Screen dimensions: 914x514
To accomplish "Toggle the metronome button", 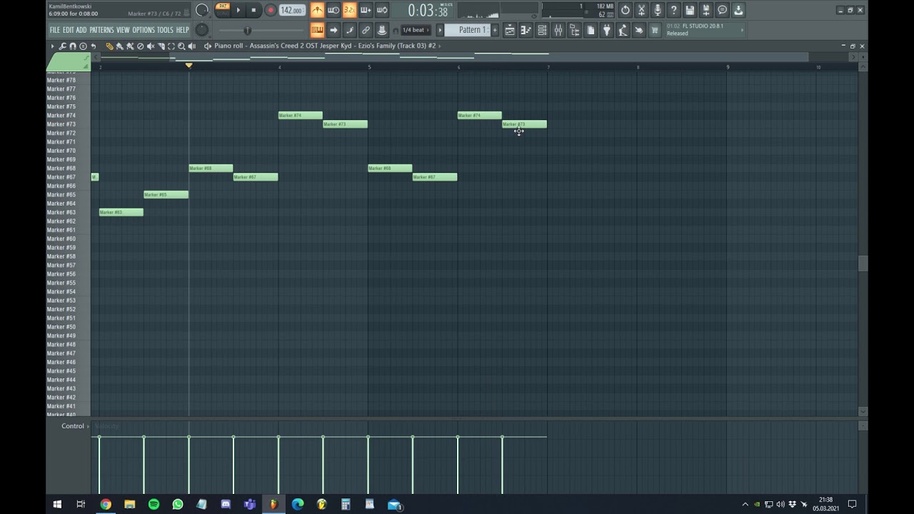I will pyautogui.click(x=317, y=10).
